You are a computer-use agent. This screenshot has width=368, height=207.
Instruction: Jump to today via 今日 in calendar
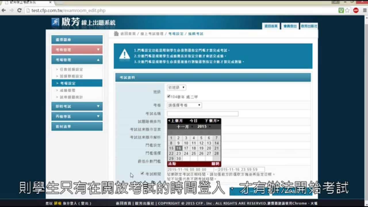tap(193, 121)
